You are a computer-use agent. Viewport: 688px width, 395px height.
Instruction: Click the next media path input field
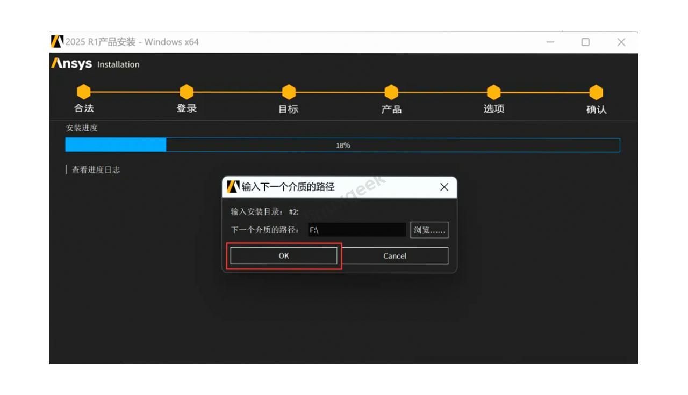(357, 230)
